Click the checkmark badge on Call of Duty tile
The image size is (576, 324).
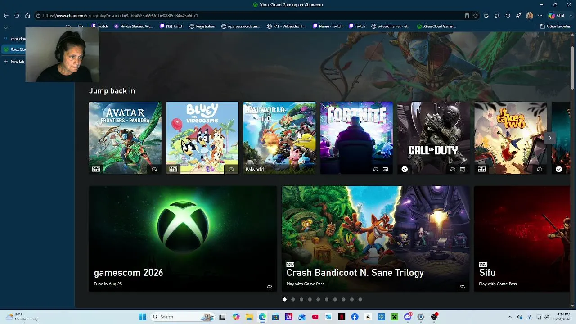(405, 169)
